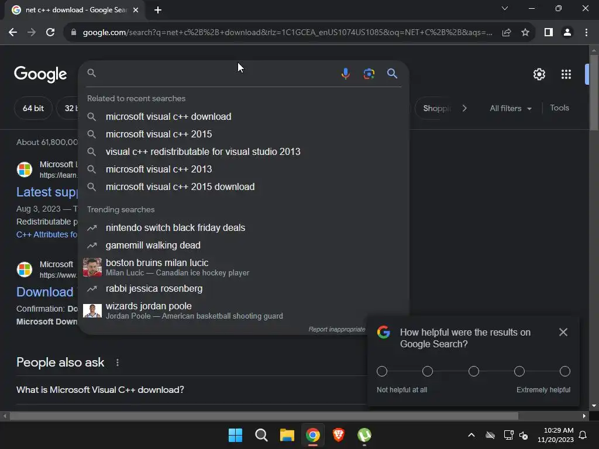This screenshot has height=449, width=599.
Task: Select the middle helpfulness rating circle
Action: point(474,371)
